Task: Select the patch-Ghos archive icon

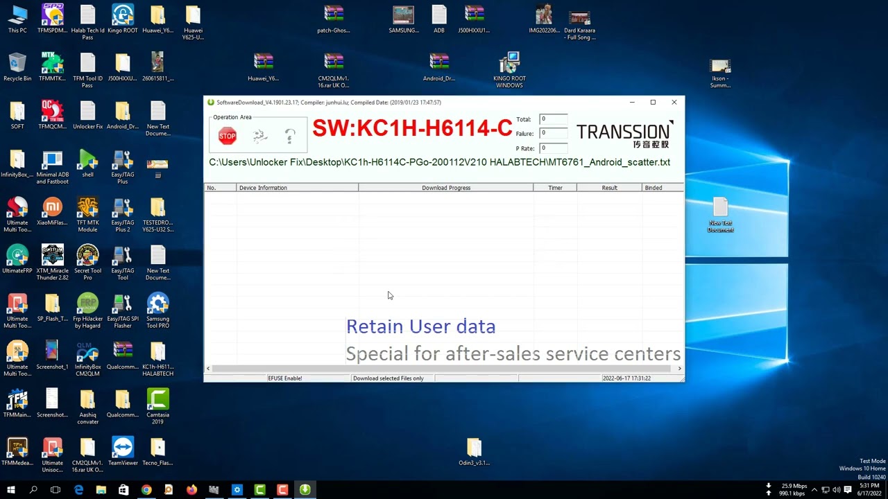Action: click(334, 19)
